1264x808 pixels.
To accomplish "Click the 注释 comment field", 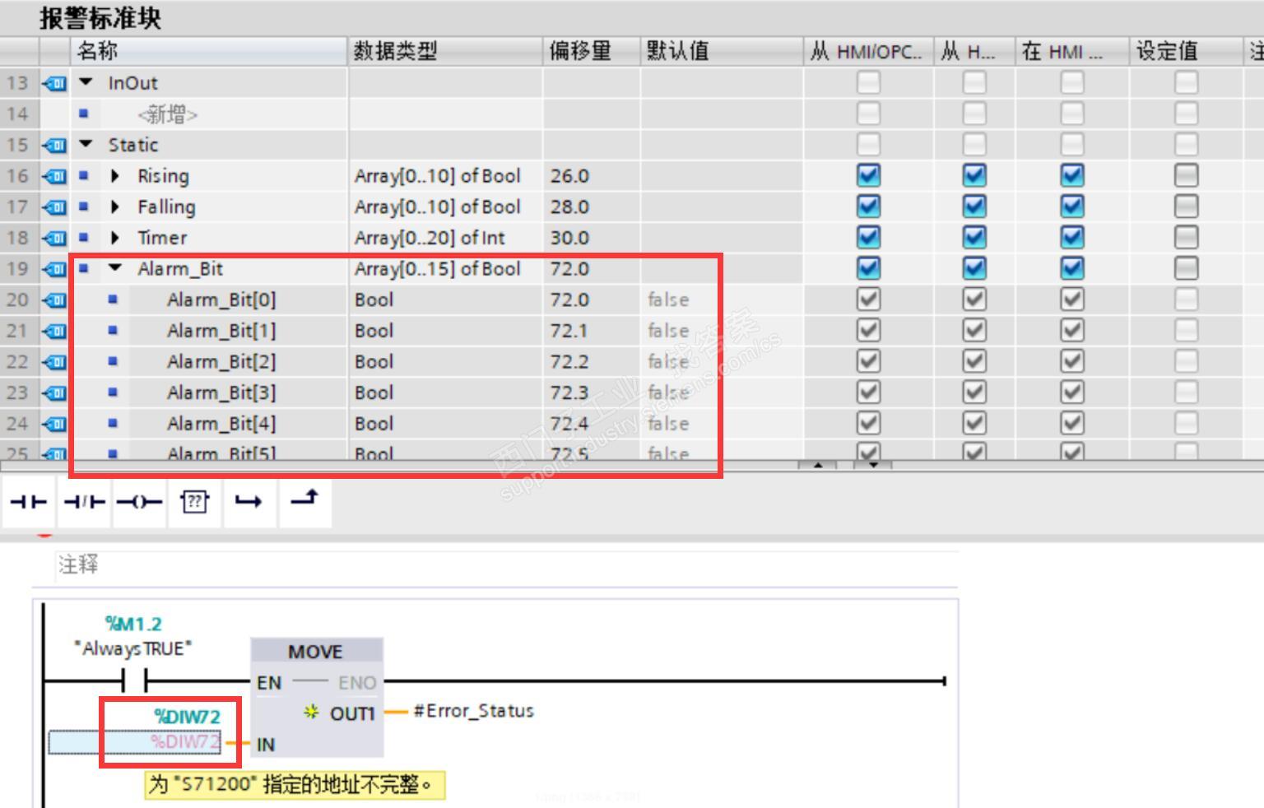I will (506, 564).
